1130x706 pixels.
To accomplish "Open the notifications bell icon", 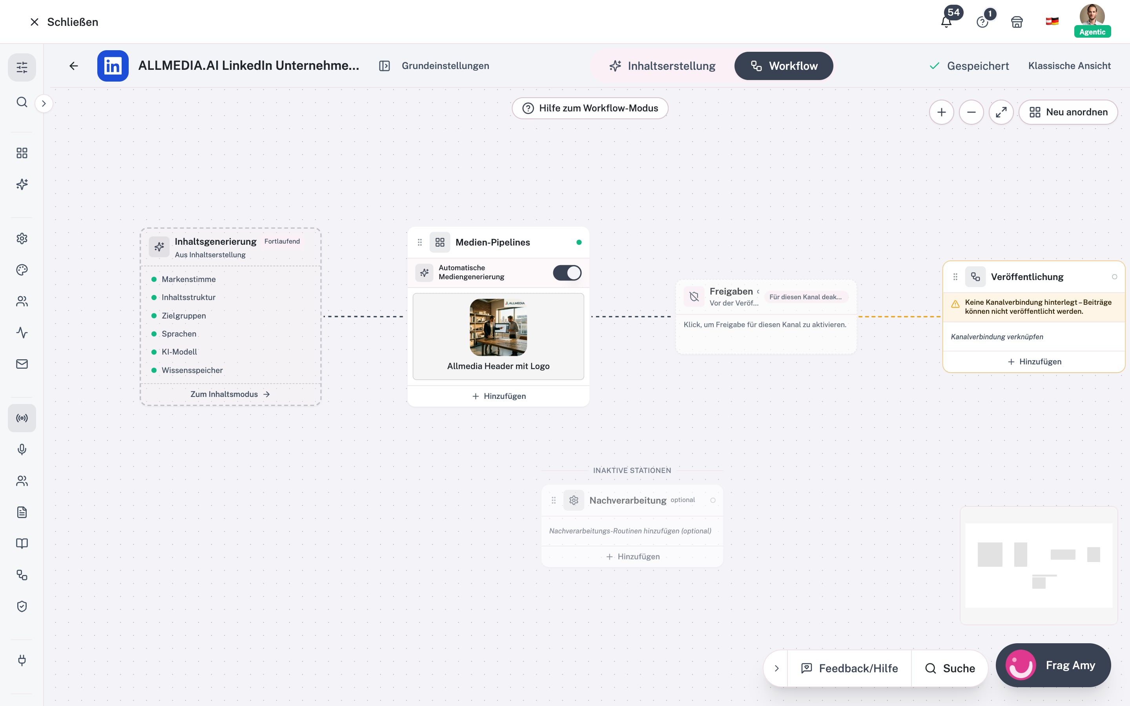I will [x=946, y=22].
